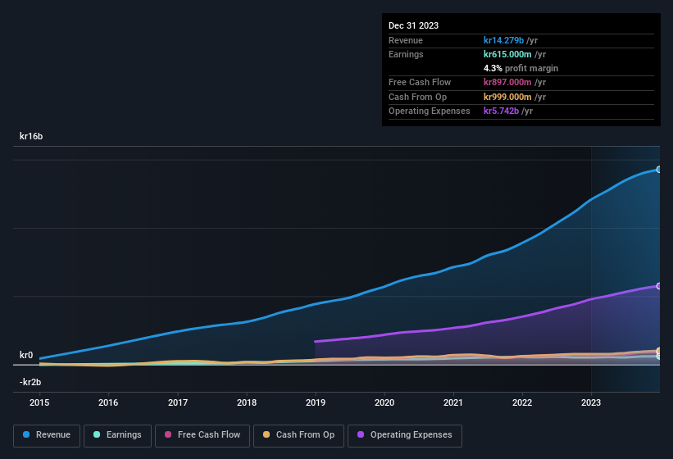Hide the Free Cash Flow series
The height and width of the screenshot is (459, 673).
coord(199,435)
